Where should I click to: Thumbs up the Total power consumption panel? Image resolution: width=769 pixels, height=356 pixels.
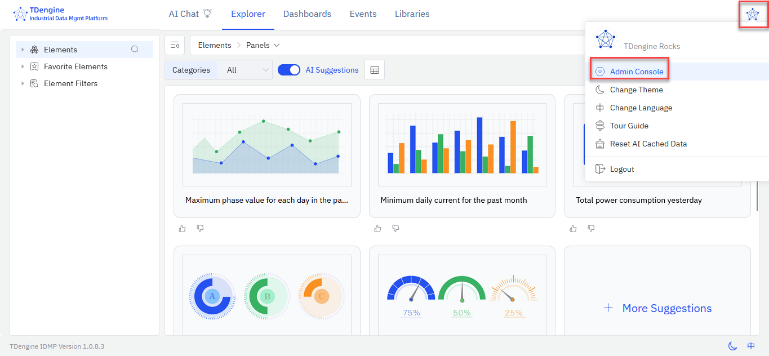click(x=573, y=228)
